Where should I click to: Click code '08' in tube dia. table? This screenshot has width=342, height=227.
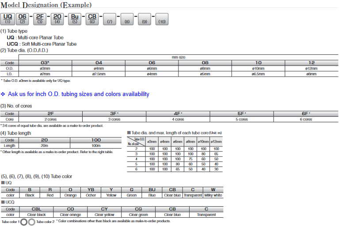click(205, 63)
